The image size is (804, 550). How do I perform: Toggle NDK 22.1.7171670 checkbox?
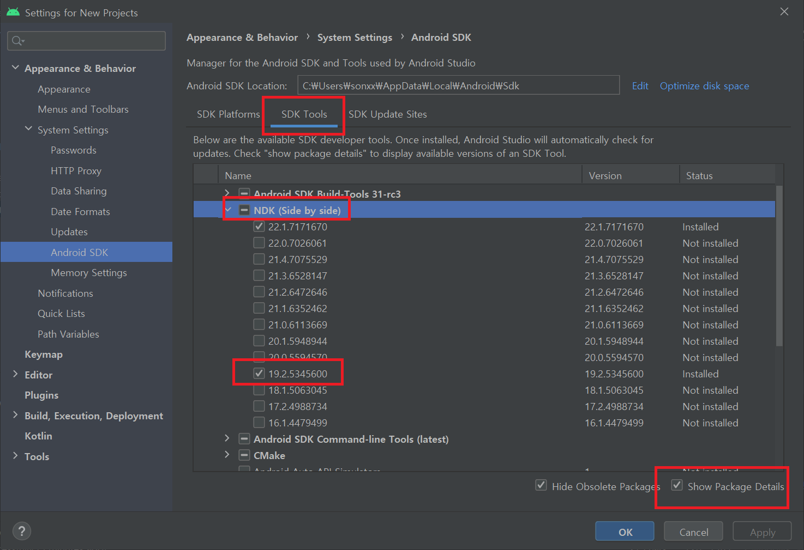259,227
